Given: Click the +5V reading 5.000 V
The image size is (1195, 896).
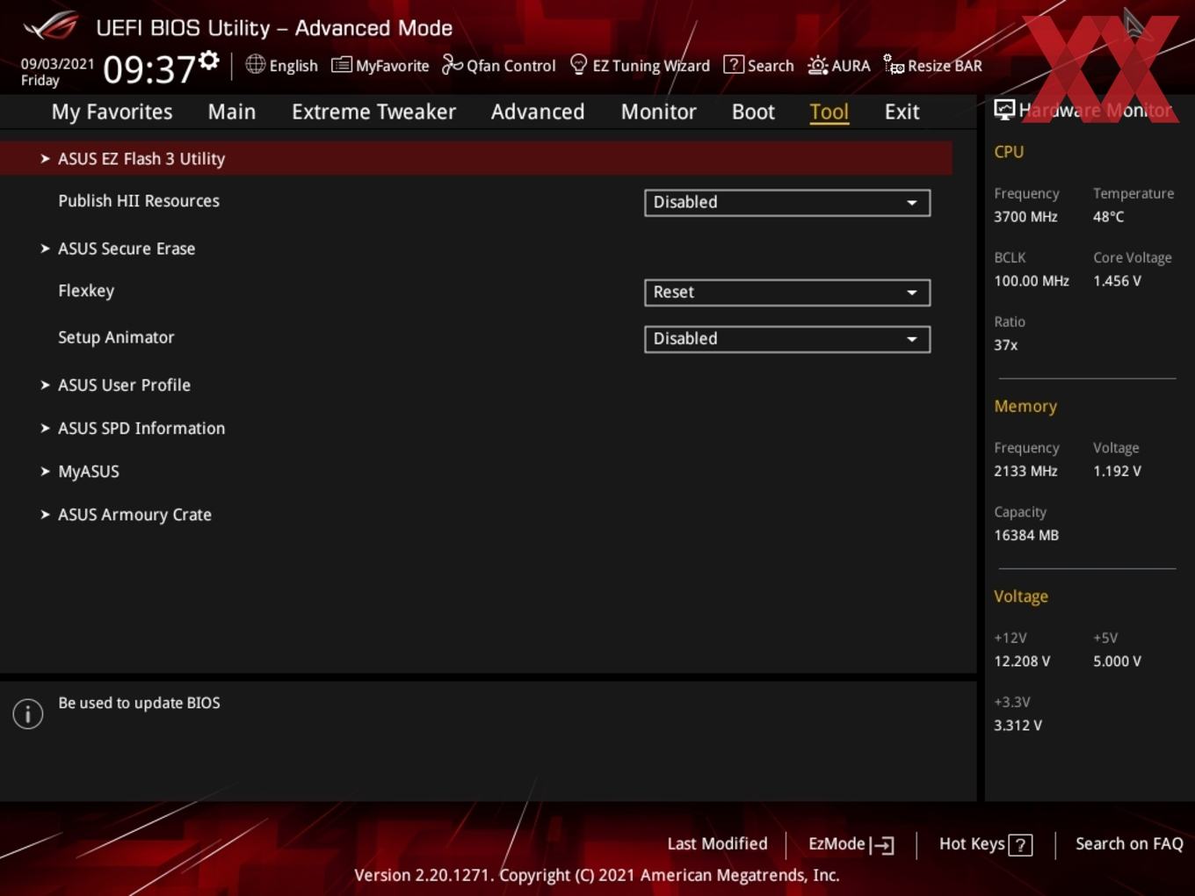Looking at the screenshot, I should (1117, 661).
